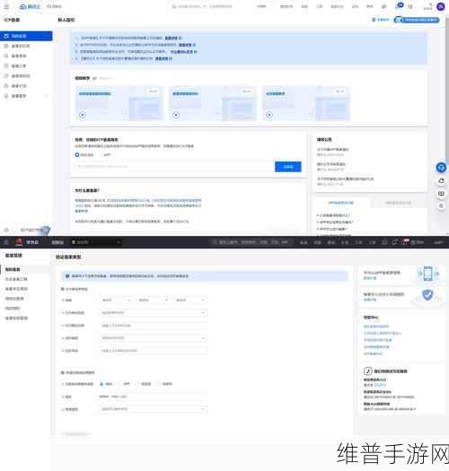Open the first link in Huawei help center
This screenshot has width=449, height=471.
tap(376, 327)
